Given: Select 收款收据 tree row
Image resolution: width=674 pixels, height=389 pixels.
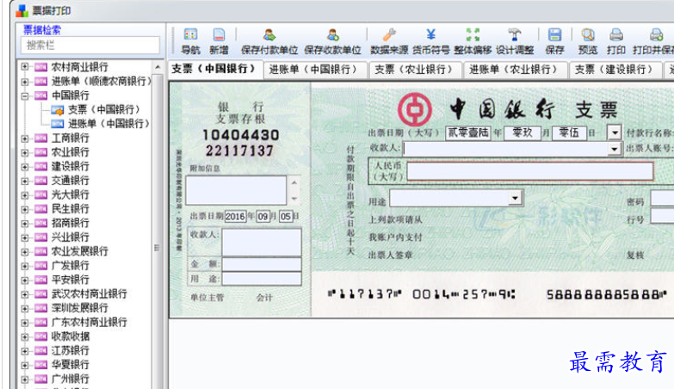Looking at the screenshot, I should 71,337.
